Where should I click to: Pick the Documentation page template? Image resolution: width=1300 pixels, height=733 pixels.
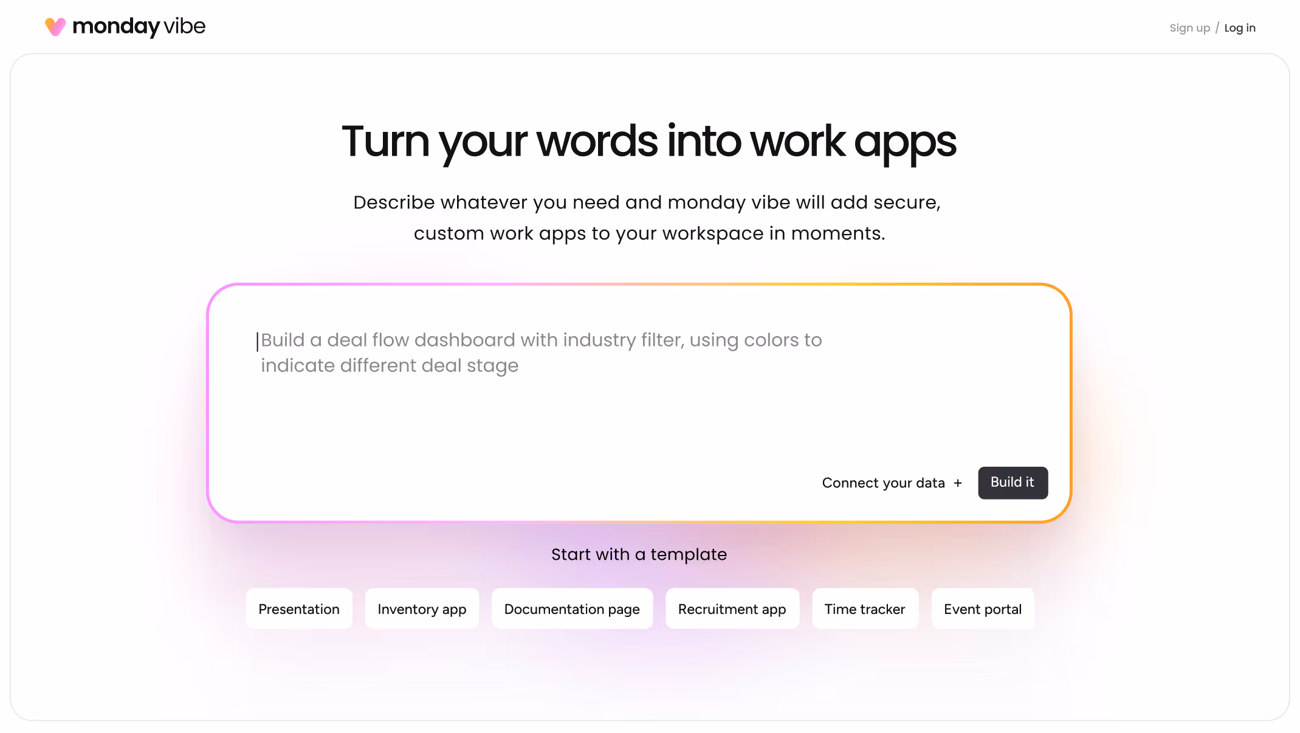pos(572,609)
